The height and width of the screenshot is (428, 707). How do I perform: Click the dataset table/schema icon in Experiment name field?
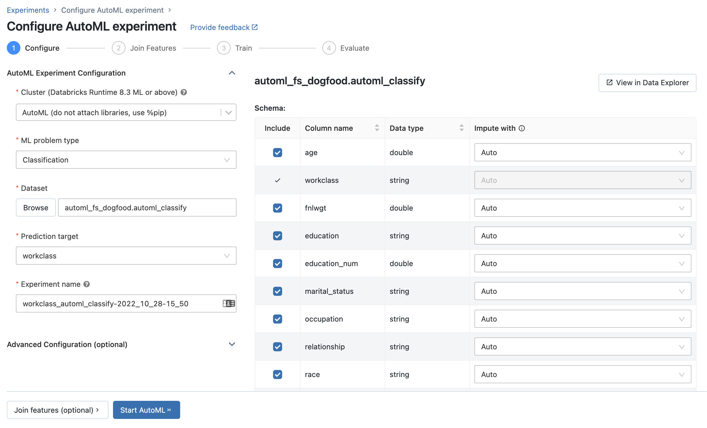pos(228,303)
